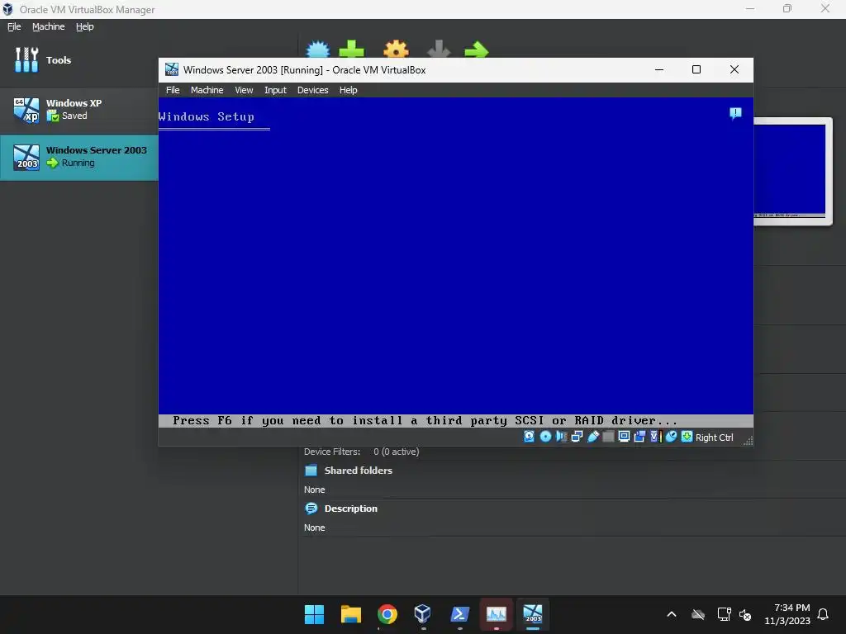Click the recording status icon
846x634 pixels.
tap(639, 437)
